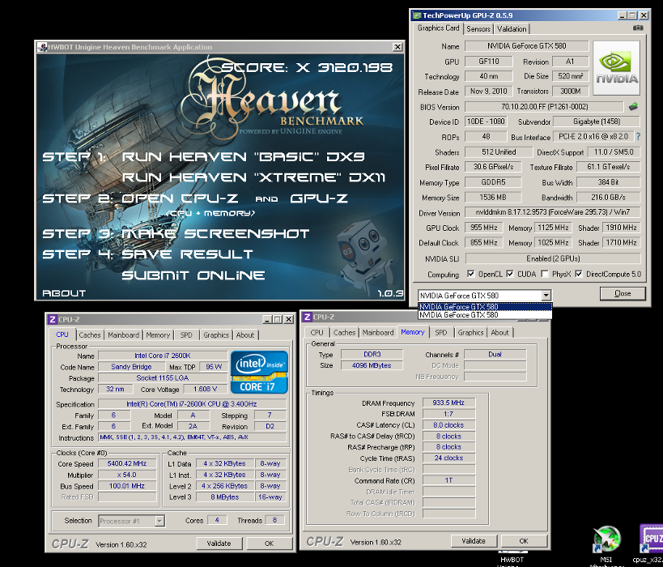Click Multiplier value x 54.0
This screenshot has width=663, height=567.
click(x=127, y=475)
